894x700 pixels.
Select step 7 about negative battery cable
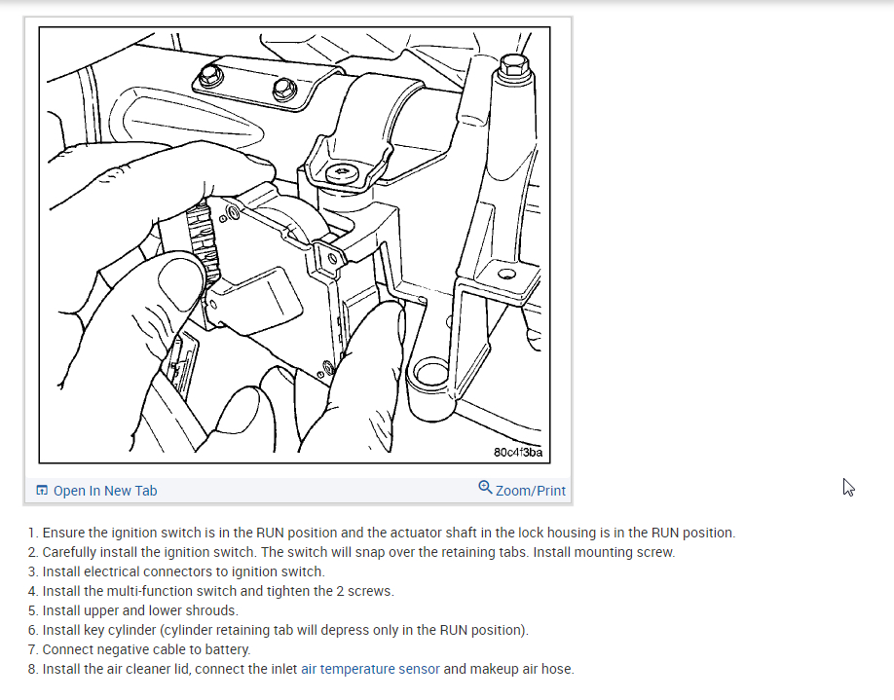pos(139,649)
